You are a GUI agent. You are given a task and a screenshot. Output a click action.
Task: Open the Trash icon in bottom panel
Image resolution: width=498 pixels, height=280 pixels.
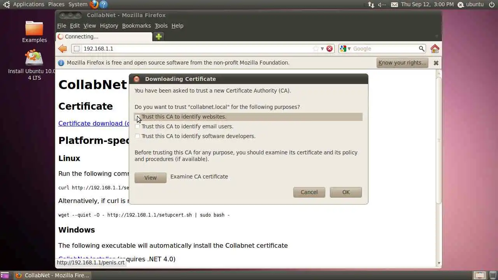point(492,275)
